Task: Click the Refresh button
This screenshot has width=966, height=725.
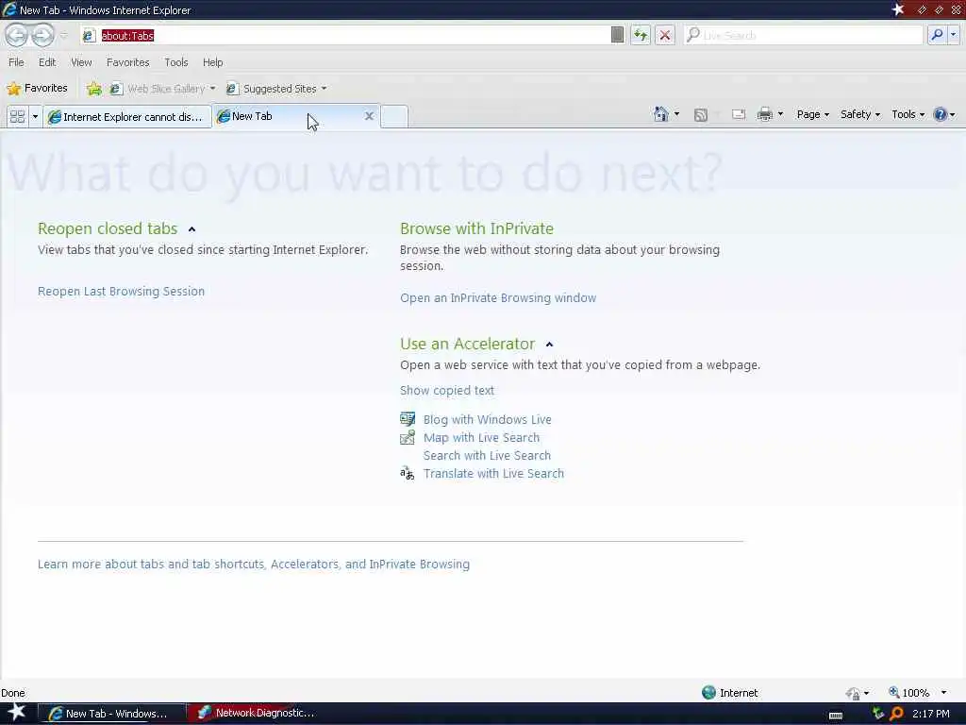Action: [x=641, y=35]
